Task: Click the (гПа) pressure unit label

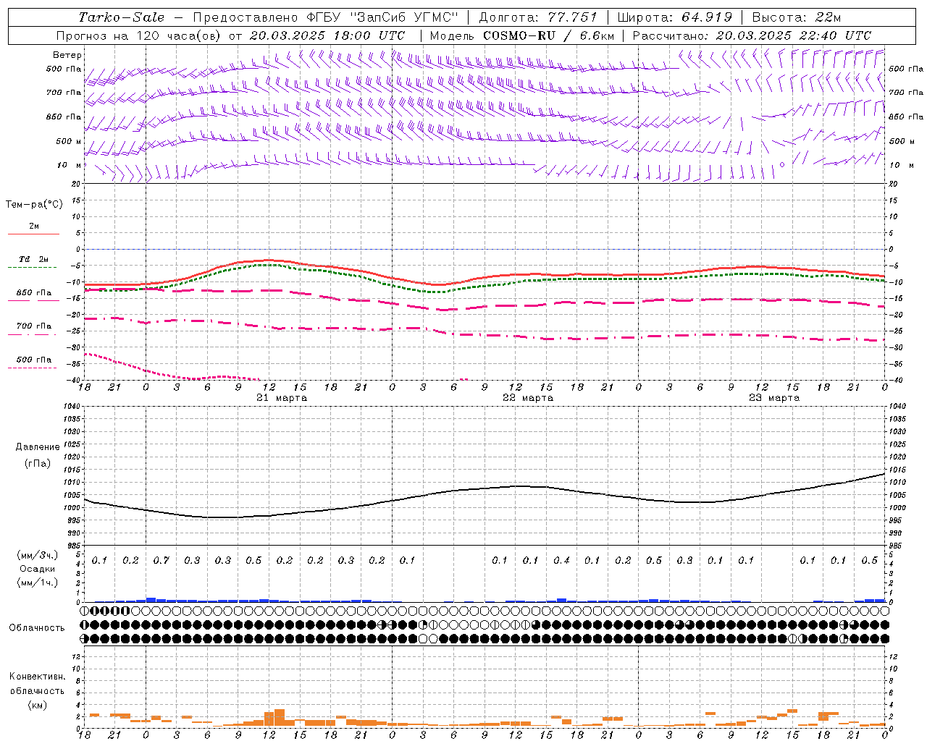Action: 37,463
